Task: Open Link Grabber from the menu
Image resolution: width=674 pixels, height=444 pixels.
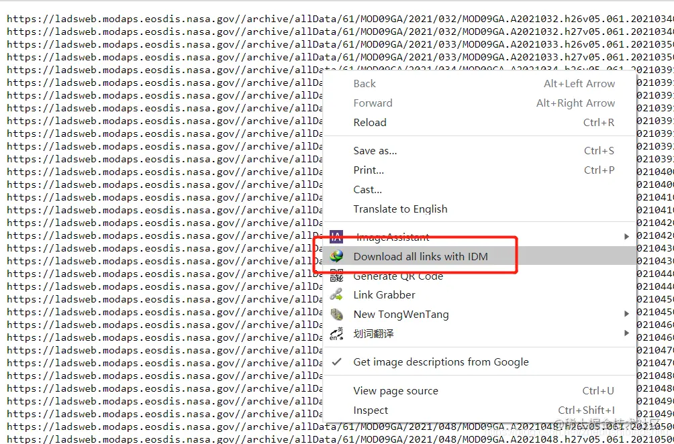Action: pos(479,295)
